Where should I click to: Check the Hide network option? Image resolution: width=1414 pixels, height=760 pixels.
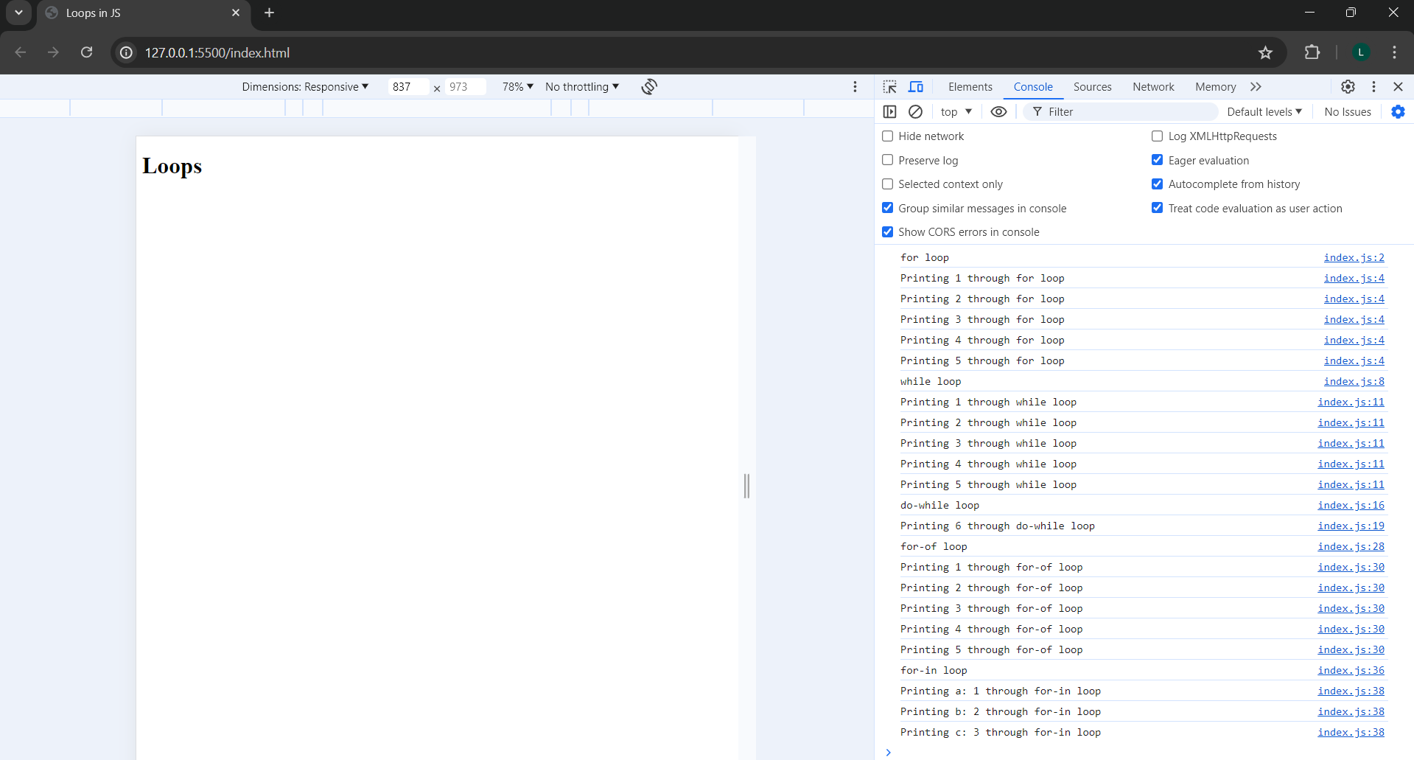pyautogui.click(x=888, y=136)
